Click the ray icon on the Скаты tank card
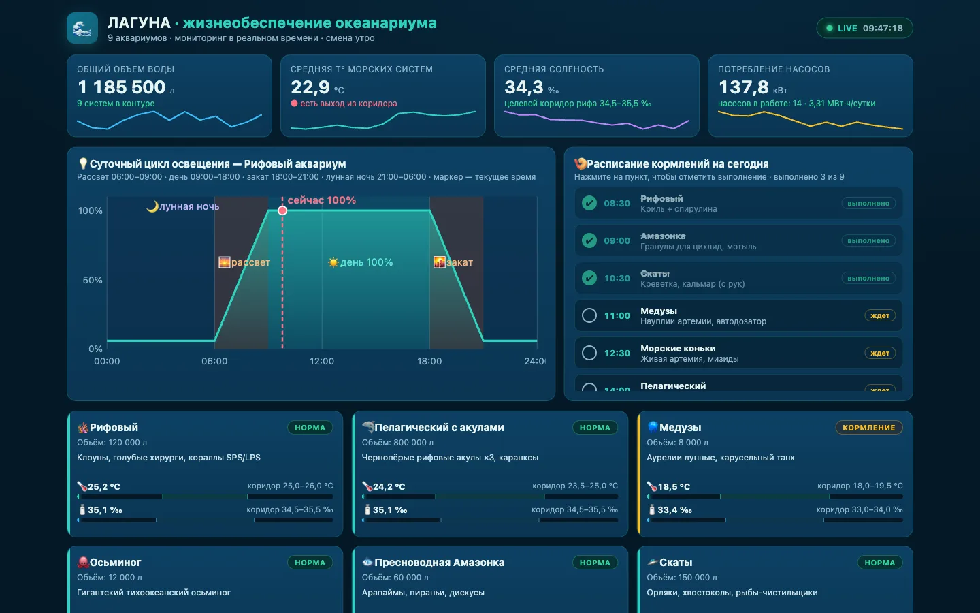The image size is (980, 613). [x=653, y=563]
